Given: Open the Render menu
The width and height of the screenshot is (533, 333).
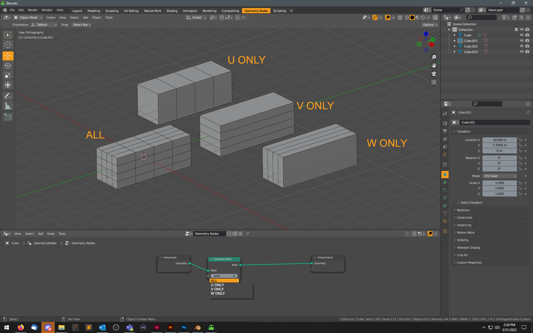Looking at the screenshot, I should pyautogui.click(x=33, y=10).
